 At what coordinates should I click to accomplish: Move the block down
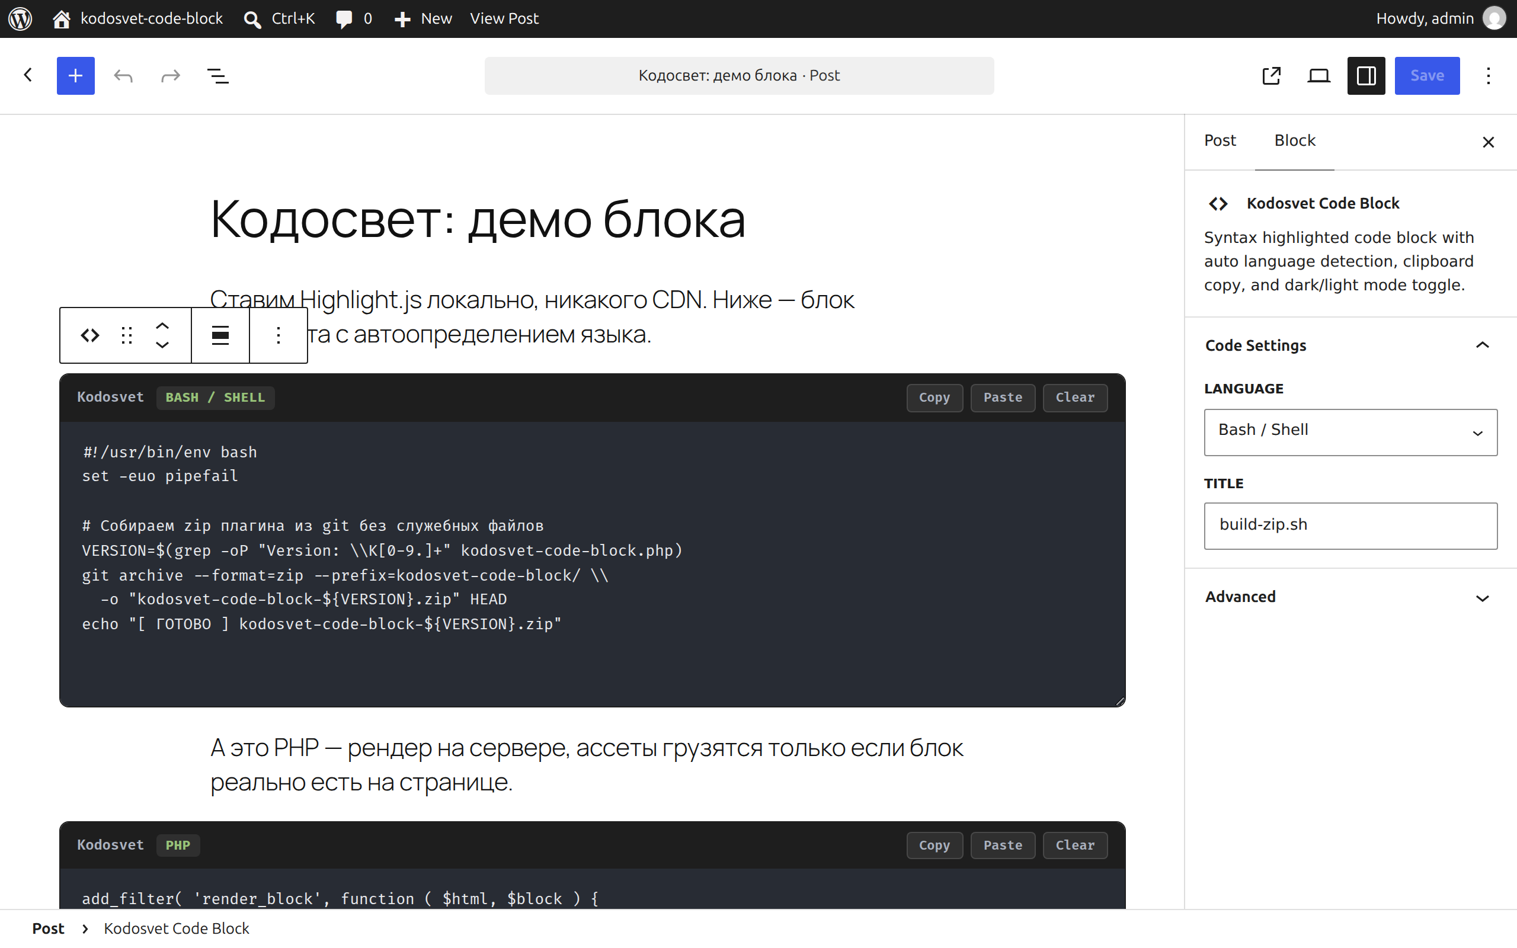click(162, 345)
